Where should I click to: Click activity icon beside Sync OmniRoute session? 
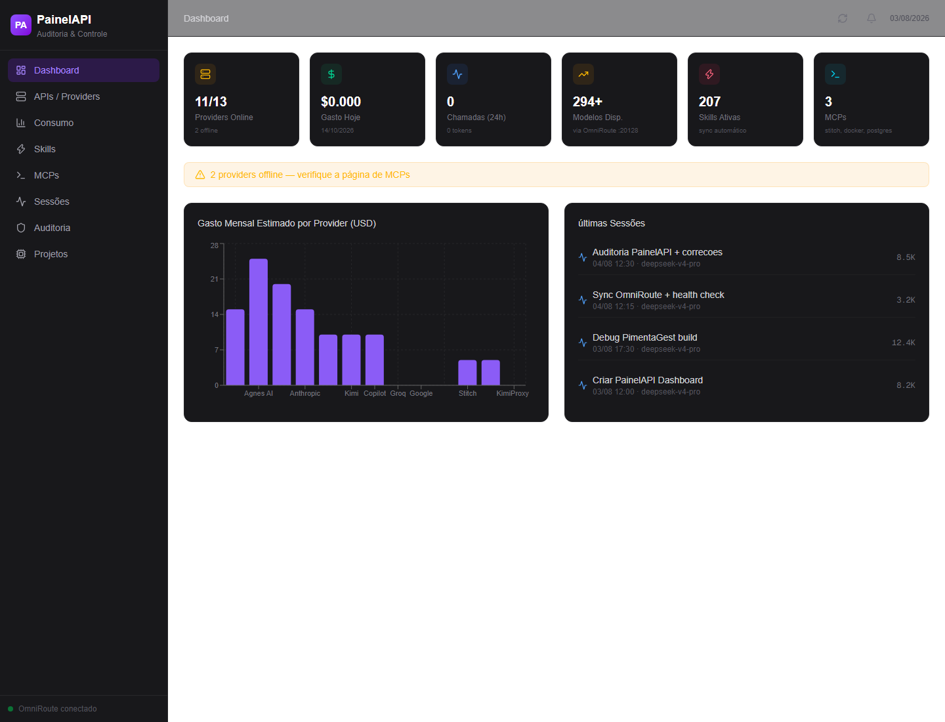tap(583, 300)
